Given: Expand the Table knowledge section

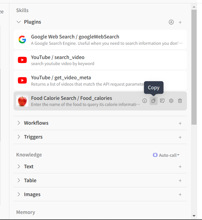Looking at the screenshot, I should pos(19,180).
